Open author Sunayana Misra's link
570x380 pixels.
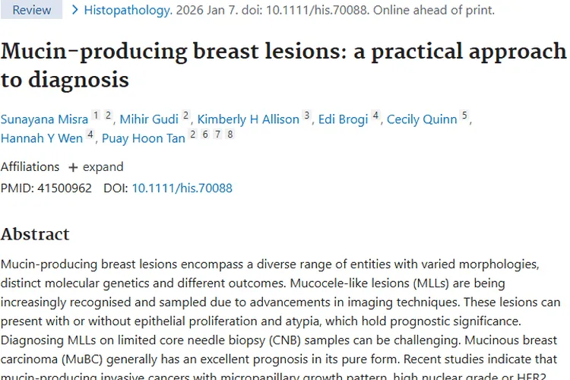[x=44, y=119]
